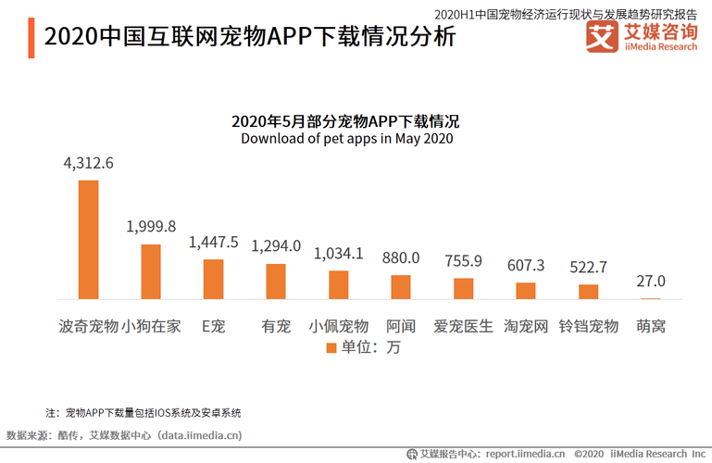The image size is (712, 463).
Task: Select the 爱宠医生 bar
Action: [x=464, y=288]
